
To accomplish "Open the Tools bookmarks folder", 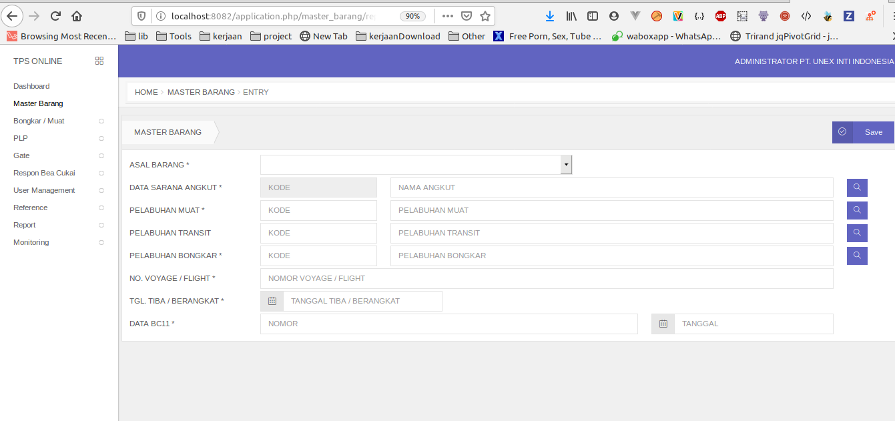I will (174, 36).
